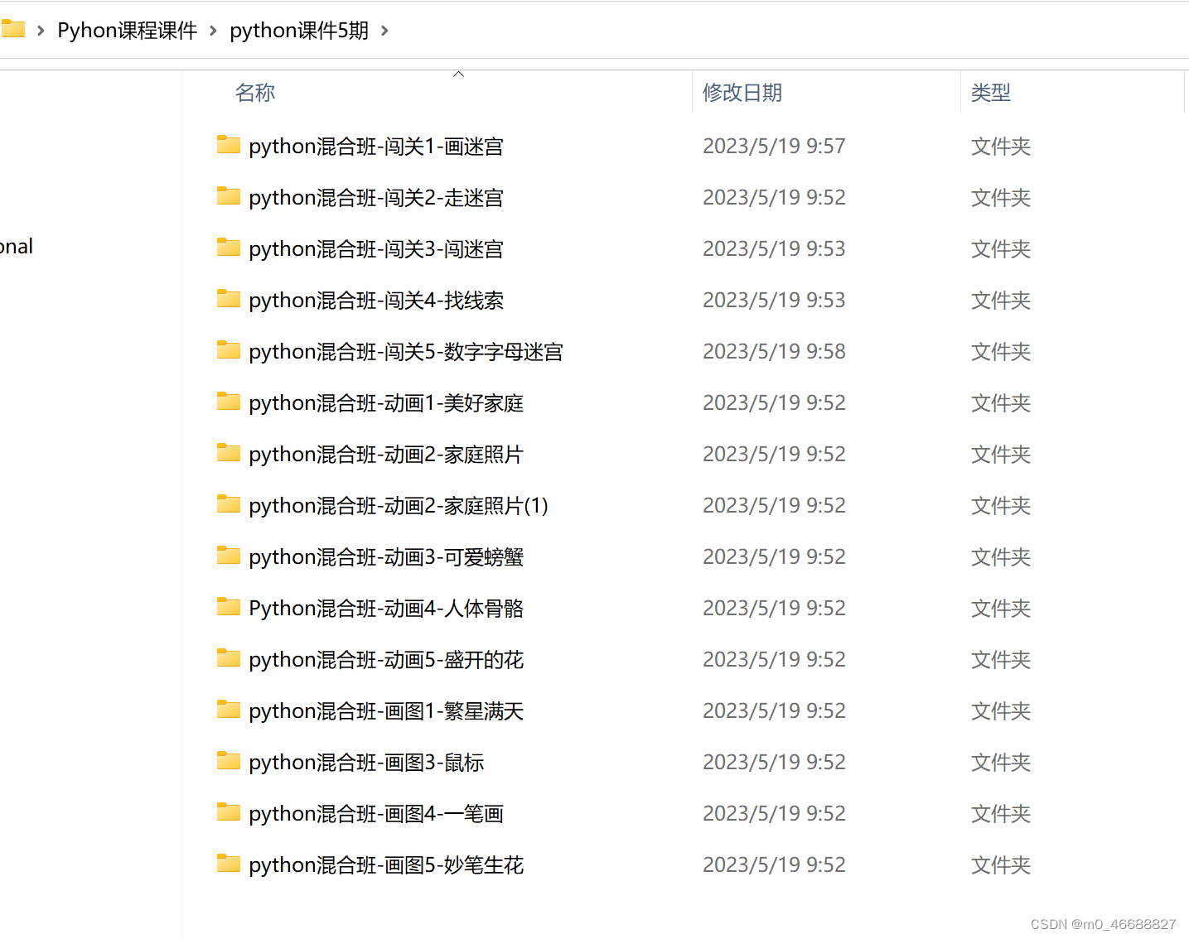The width and height of the screenshot is (1189, 939).
Task: Click 文件夹 type of 画图3-鼠标 row
Action: point(1001,763)
